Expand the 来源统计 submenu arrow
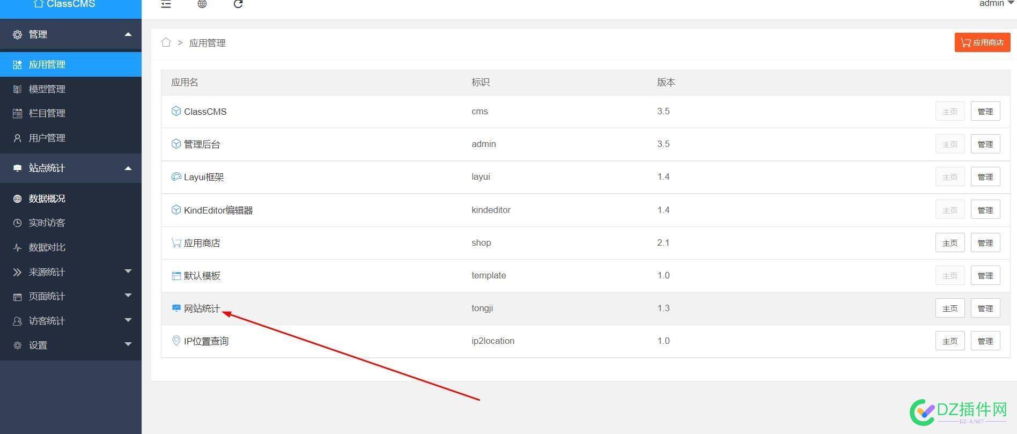This screenshot has width=1017, height=434. click(128, 271)
